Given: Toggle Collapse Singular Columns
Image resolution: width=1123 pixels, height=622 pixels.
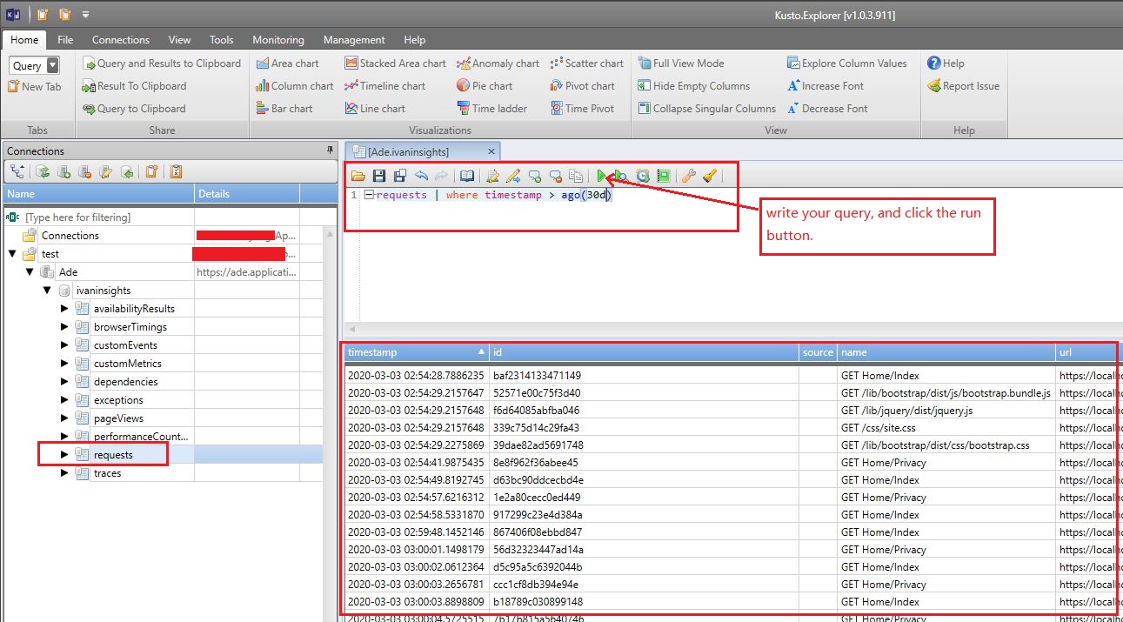Looking at the screenshot, I should pyautogui.click(x=707, y=109).
